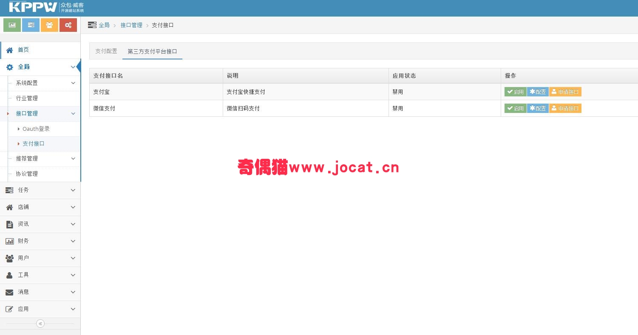Click the bar chart icon beside 财务
Viewport: 638px width, 335px height.
point(9,241)
